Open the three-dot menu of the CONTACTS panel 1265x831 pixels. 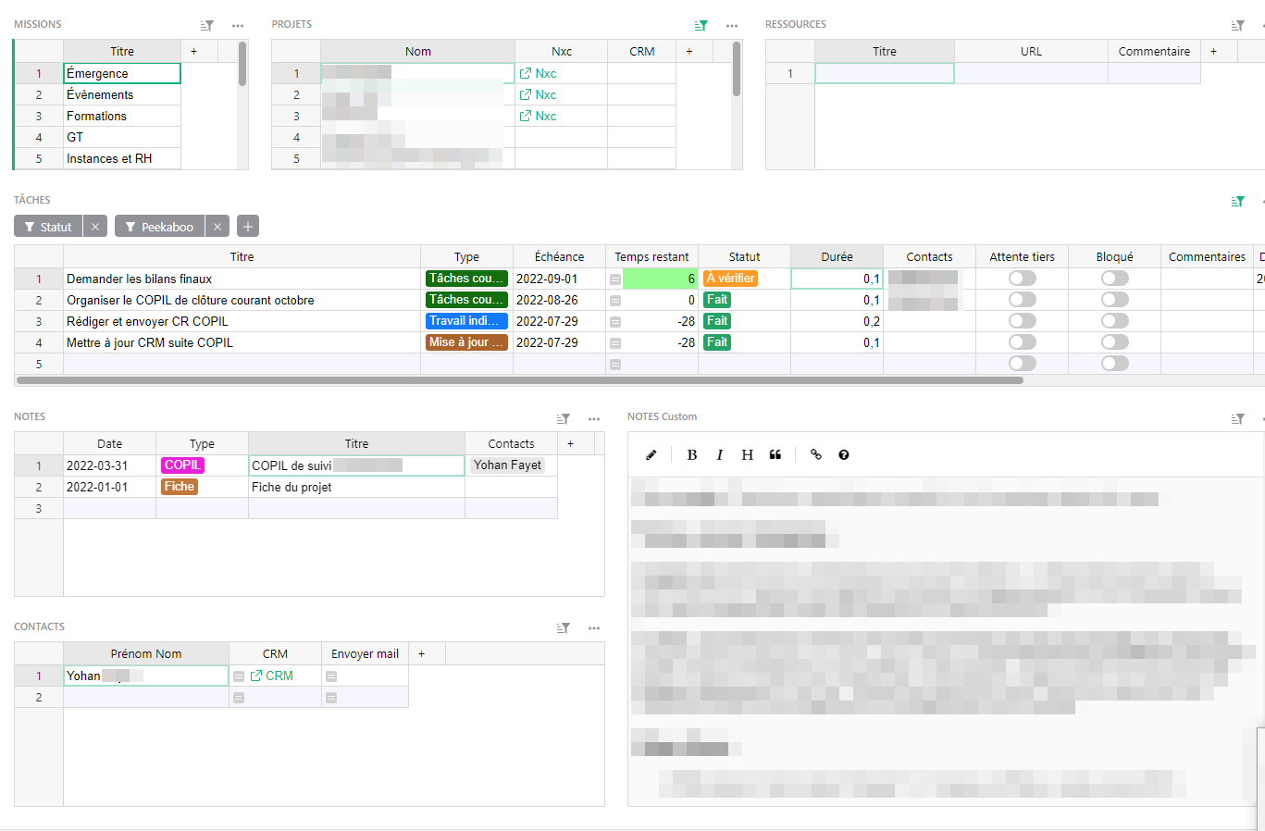point(593,627)
